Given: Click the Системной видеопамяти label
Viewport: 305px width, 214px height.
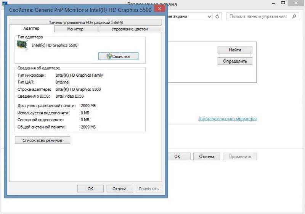Looking at the screenshot, I should click(41, 120).
